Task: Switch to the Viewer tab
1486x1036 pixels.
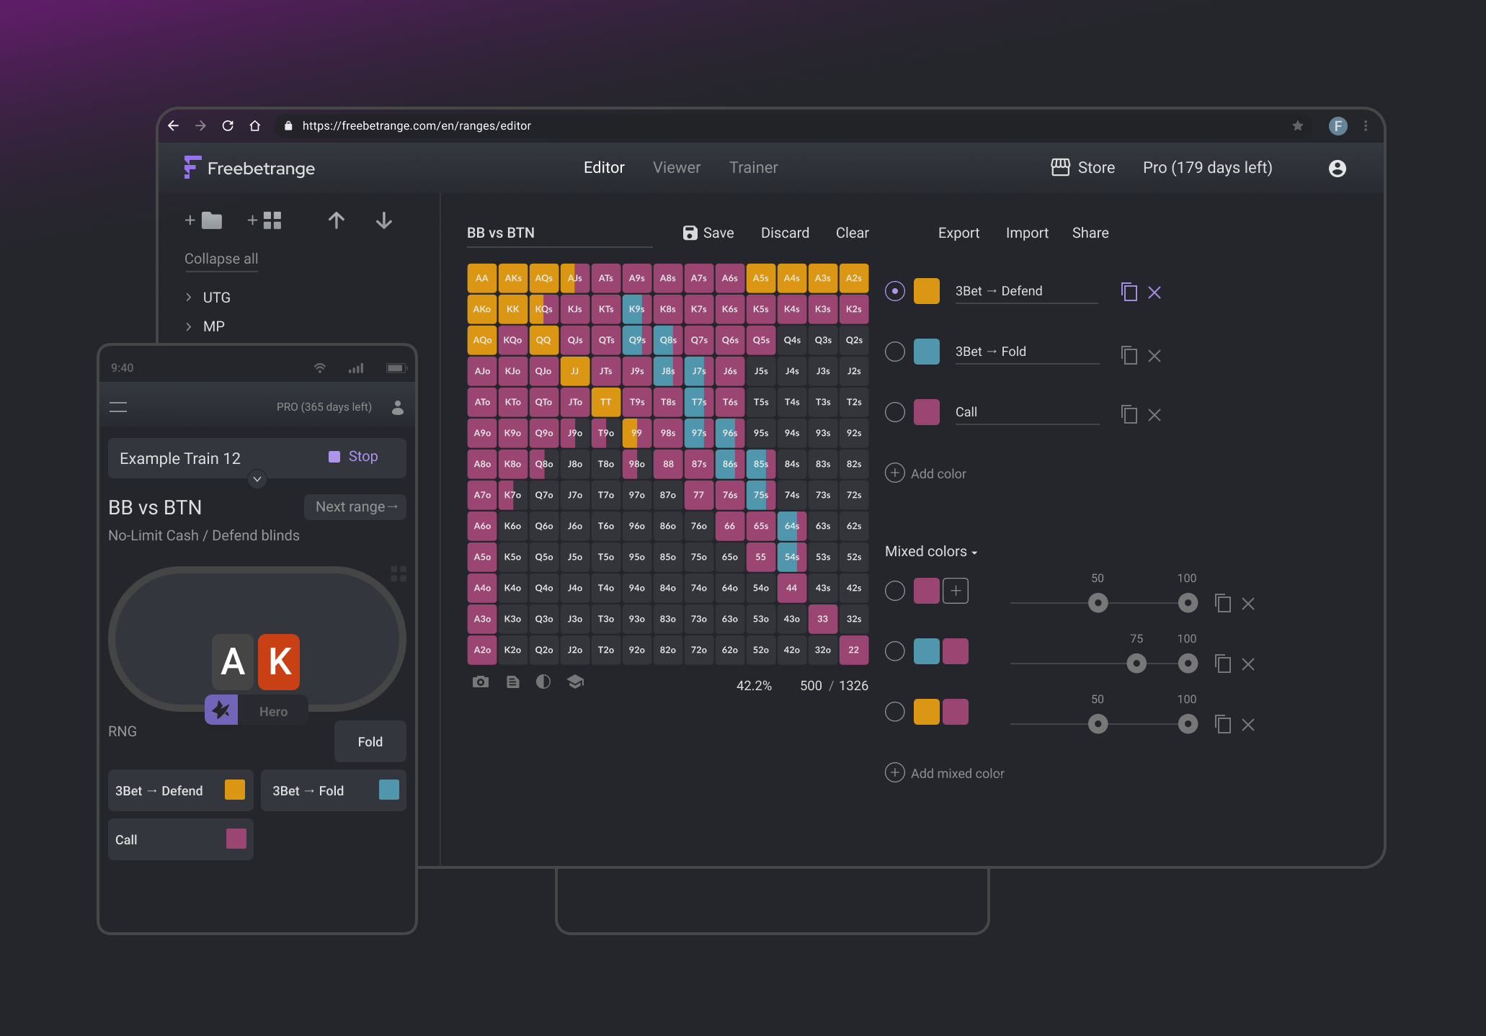Action: pos(677,167)
